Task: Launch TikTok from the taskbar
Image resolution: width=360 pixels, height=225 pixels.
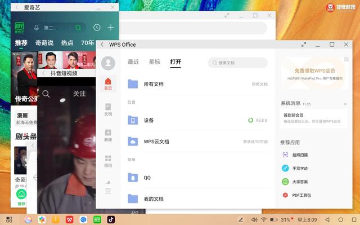Action: [111, 219]
